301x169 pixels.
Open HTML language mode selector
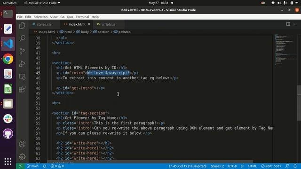252,166
